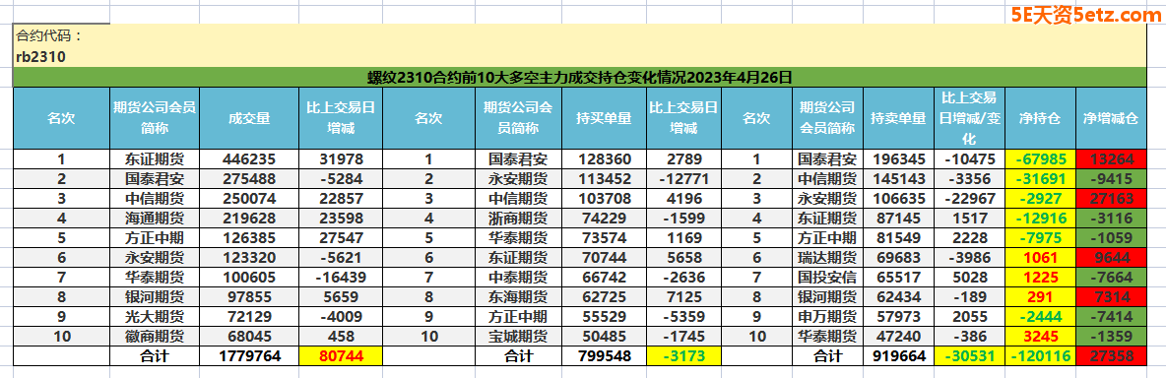Select the net position cell -31691
The image size is (1166, 378).
tap(1041, 178)
